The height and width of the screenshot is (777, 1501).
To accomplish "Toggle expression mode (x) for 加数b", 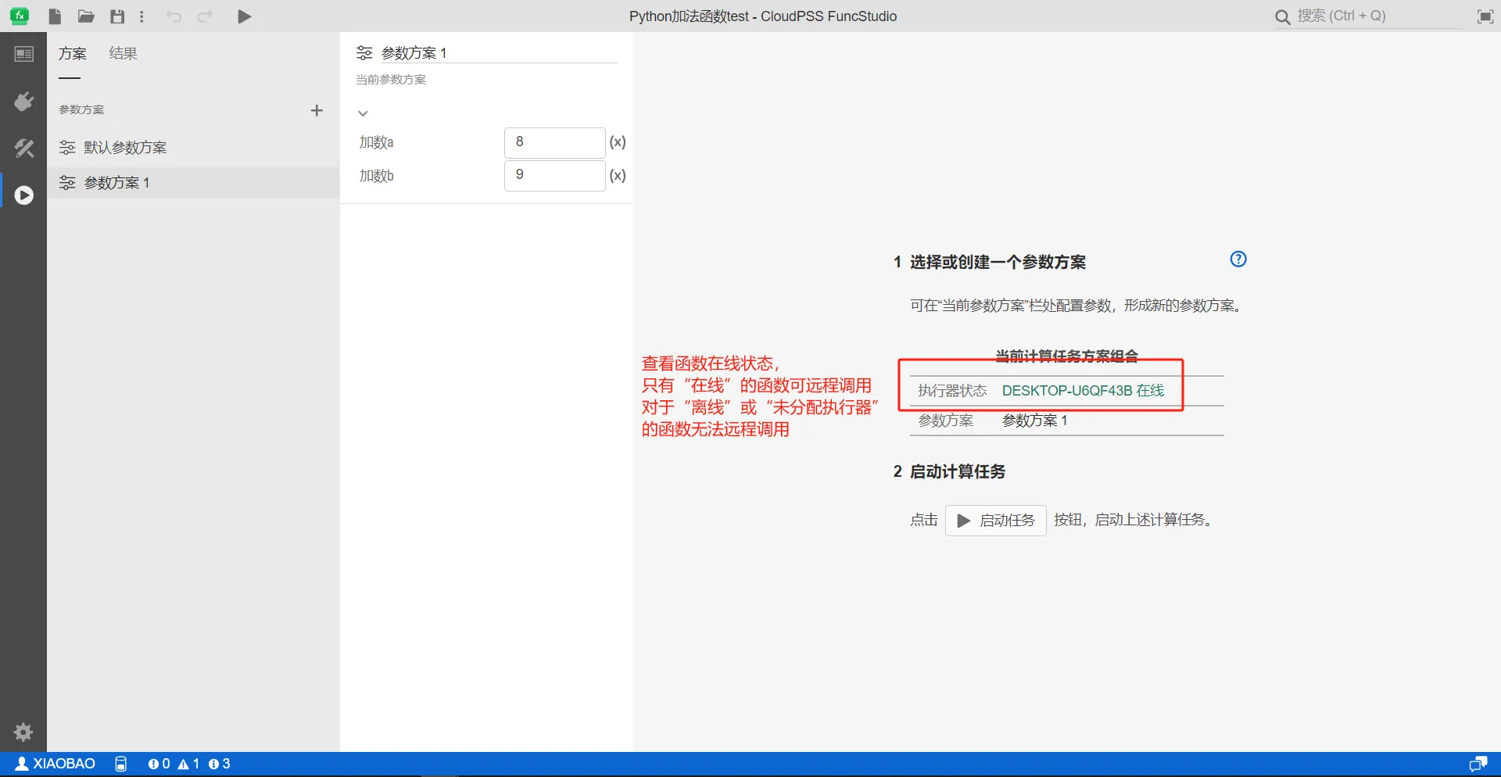I will coord(618,175).
